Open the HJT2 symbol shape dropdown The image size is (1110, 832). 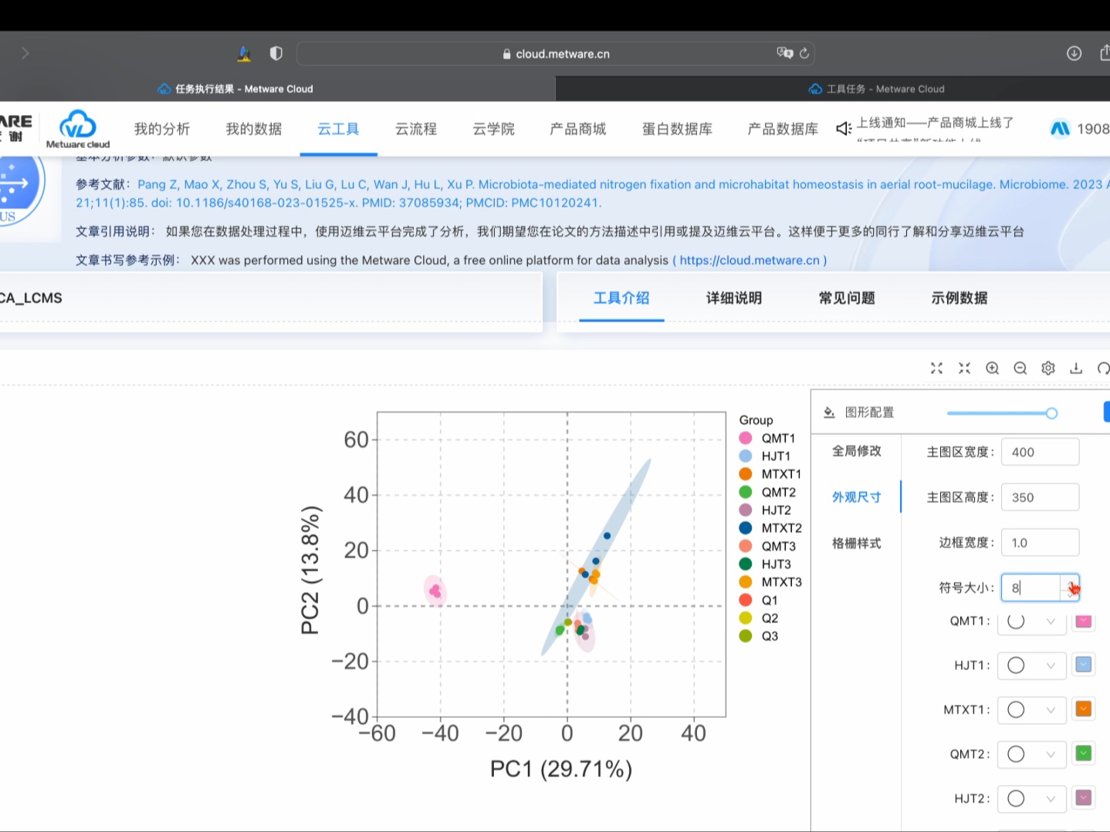coord(1032,799)
